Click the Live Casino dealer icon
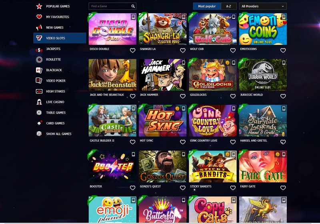 pyautogui.click(x=39, y=102)
